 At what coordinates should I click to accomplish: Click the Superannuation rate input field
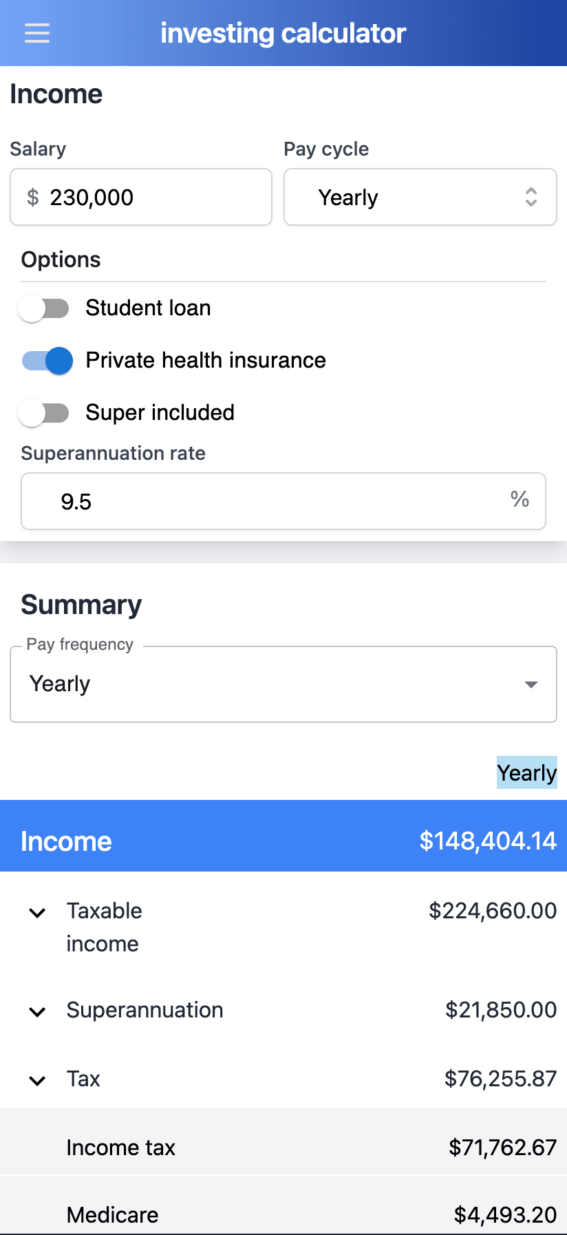(x=275, y=501)
